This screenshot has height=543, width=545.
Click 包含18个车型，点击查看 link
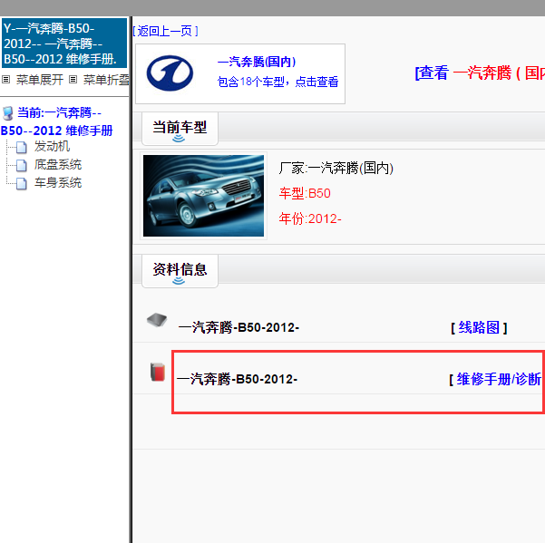tap(277, 82)
